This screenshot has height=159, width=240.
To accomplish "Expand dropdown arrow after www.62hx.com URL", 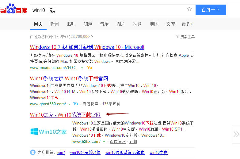I will 104,142.
